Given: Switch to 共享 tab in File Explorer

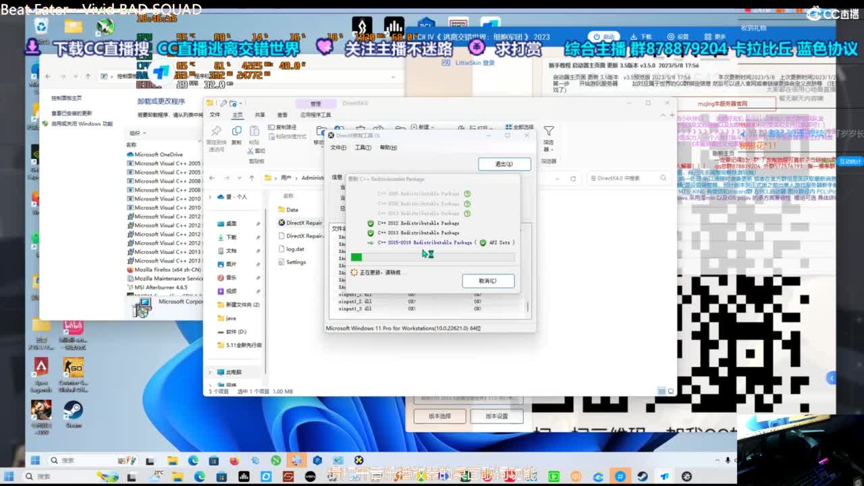Looking at the screenshot, I should coord(260,115).
